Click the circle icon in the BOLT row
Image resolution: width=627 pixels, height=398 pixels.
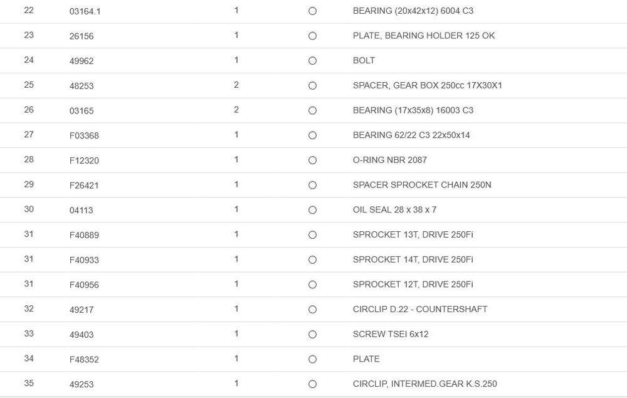pyautogui.click(x=312, y=61)
